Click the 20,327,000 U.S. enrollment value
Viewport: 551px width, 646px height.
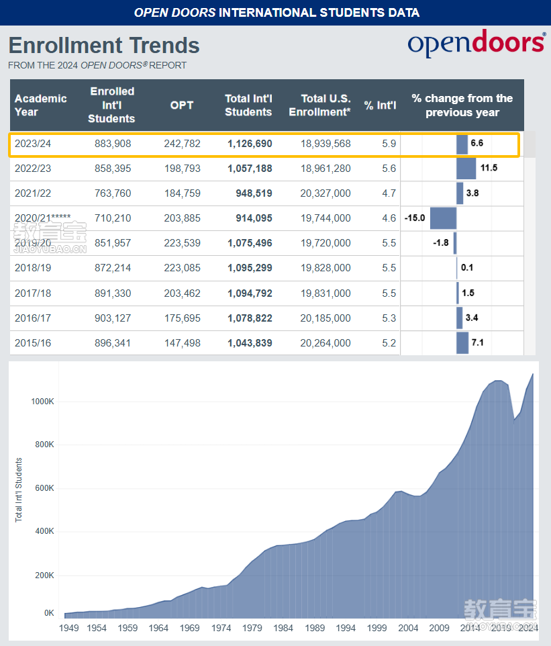click(x=325, y=193)
